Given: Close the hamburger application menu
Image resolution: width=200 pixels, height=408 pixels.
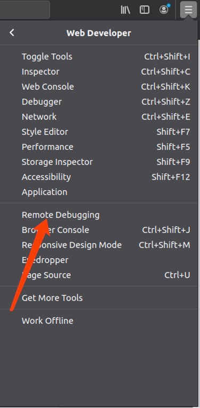Looking at the screenshot, I should pyautogui.click(x=188, y=10).
